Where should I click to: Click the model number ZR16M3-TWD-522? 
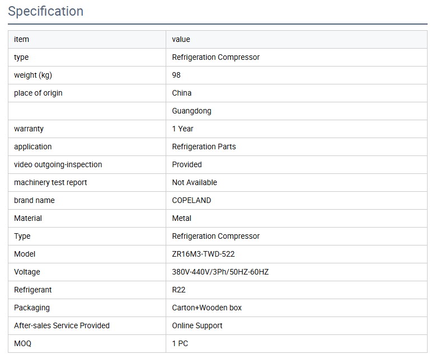[204, 254]
